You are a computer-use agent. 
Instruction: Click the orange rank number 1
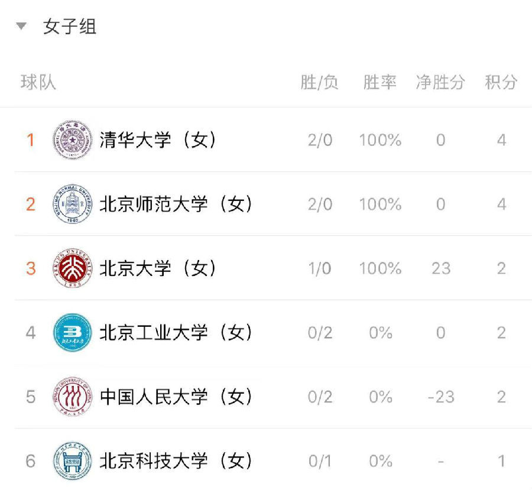(x=31, y=140)
